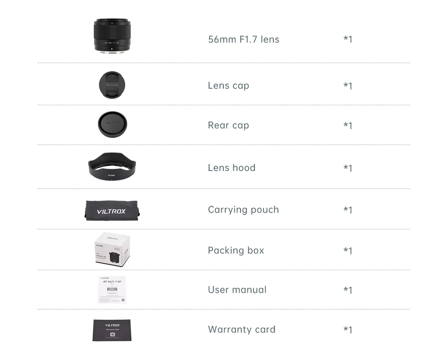Click the *1 quantity beside Carrying pouch
The image size is (448, 359).
point(348,210)
